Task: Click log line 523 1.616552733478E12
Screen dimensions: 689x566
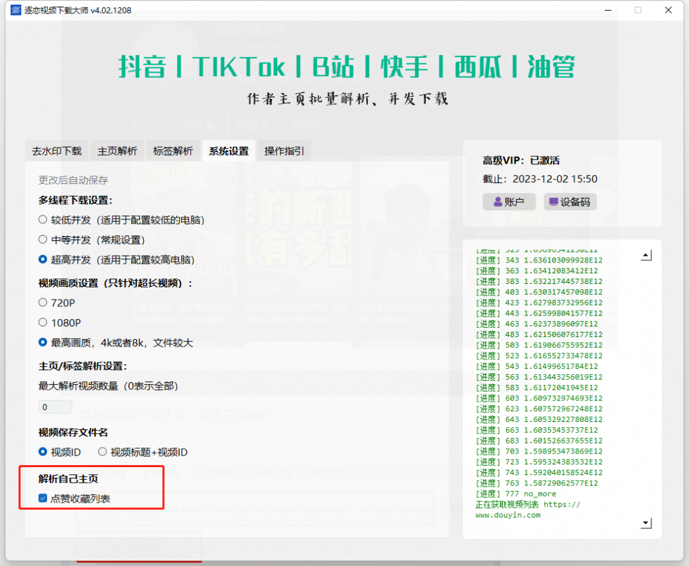Action: coord(539,355)
